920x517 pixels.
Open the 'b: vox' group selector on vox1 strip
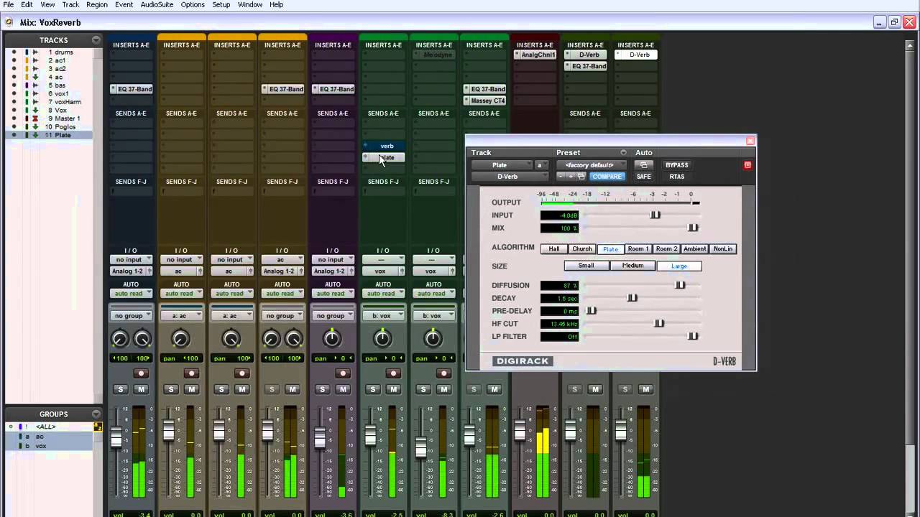pyautogui.click(x=383, y=316)
